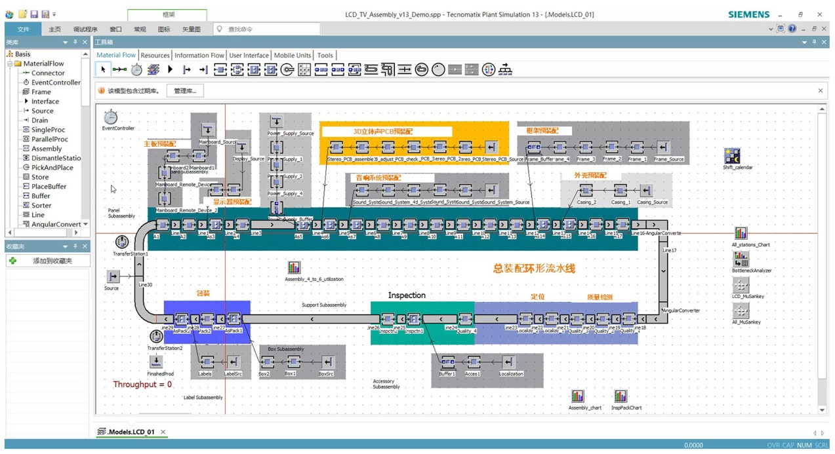Collapse the ribbon using the chevron
This screenshot has width=835, height=454.
pos(771,29)
